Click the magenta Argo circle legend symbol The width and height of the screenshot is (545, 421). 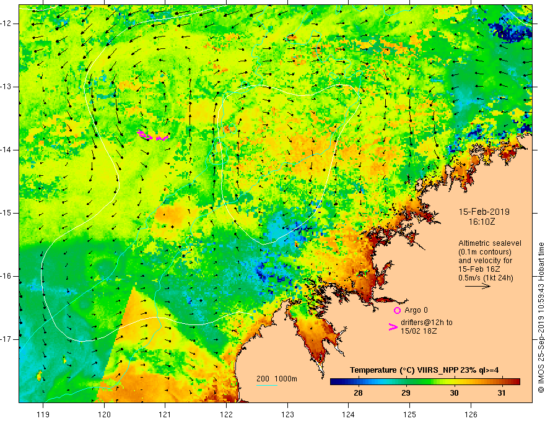click(397, 310)
